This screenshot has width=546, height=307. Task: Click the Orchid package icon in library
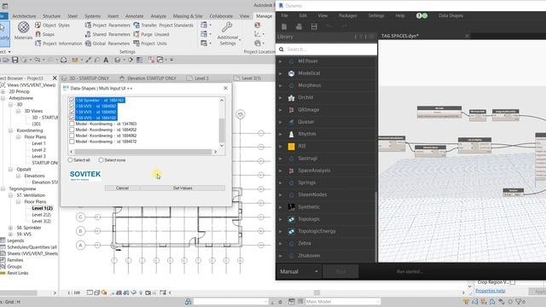(x=292, y=97)
